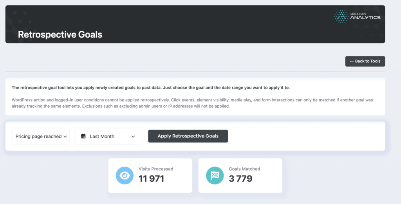Click the chevron arrow beside Last Month
Viewport: 401px width, 204px height.
133,137
